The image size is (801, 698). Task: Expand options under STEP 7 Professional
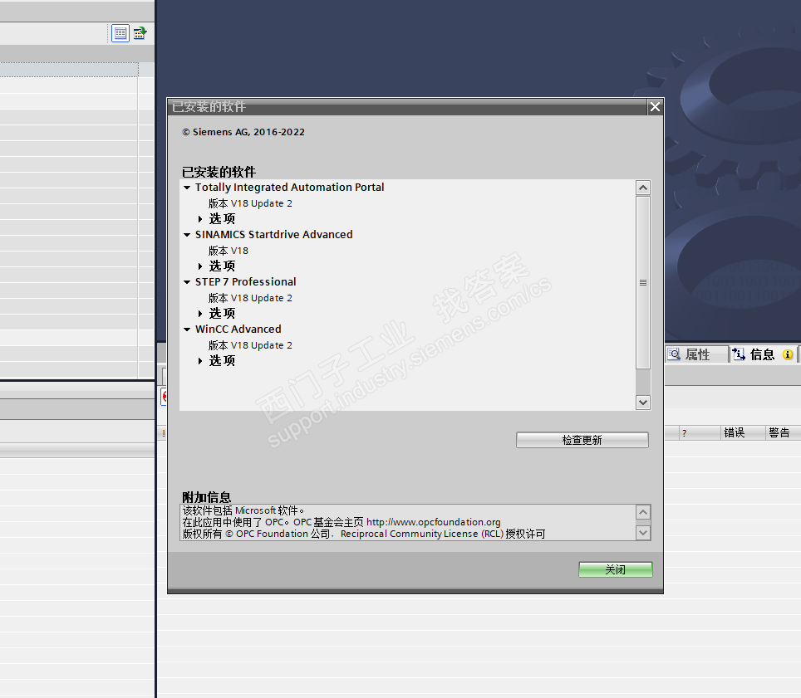pyautogui.click(x=200, y=314)
